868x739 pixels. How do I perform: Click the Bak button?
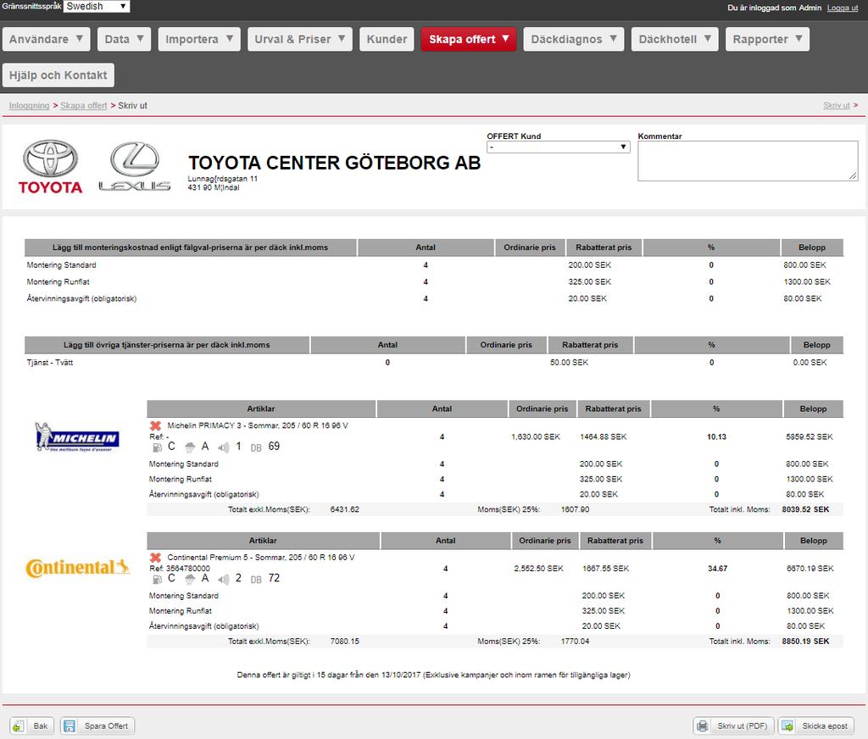tap(31, 725)
